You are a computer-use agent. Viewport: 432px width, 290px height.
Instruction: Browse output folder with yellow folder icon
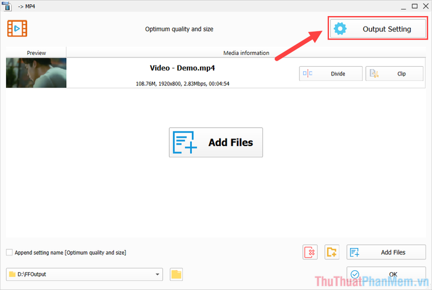coord(177,275)
